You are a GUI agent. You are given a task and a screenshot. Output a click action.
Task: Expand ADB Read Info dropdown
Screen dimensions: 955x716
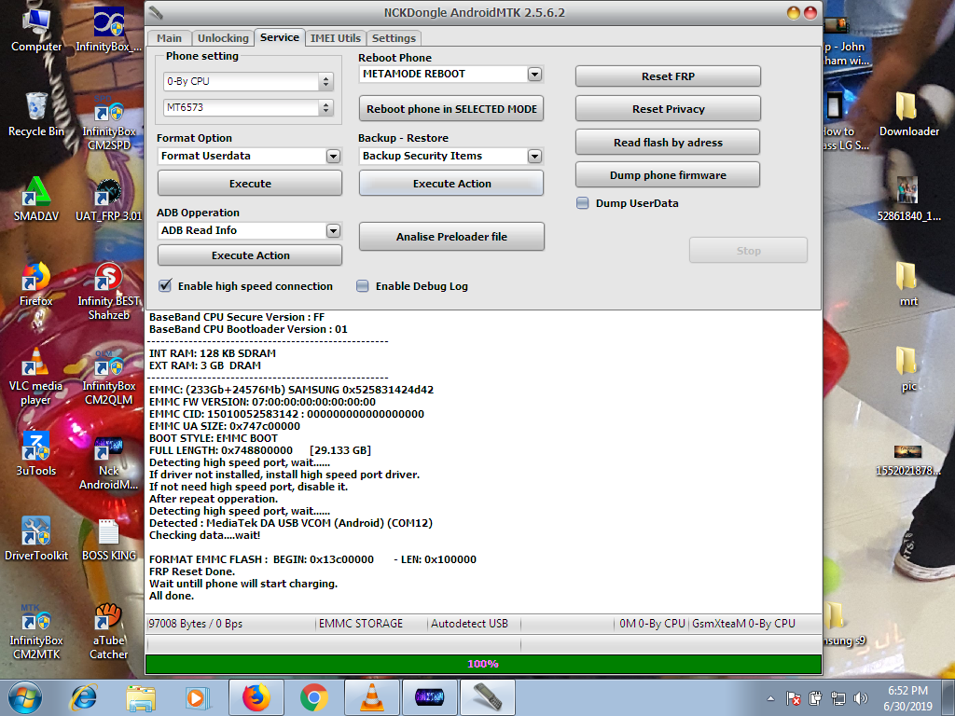point(333,230)
